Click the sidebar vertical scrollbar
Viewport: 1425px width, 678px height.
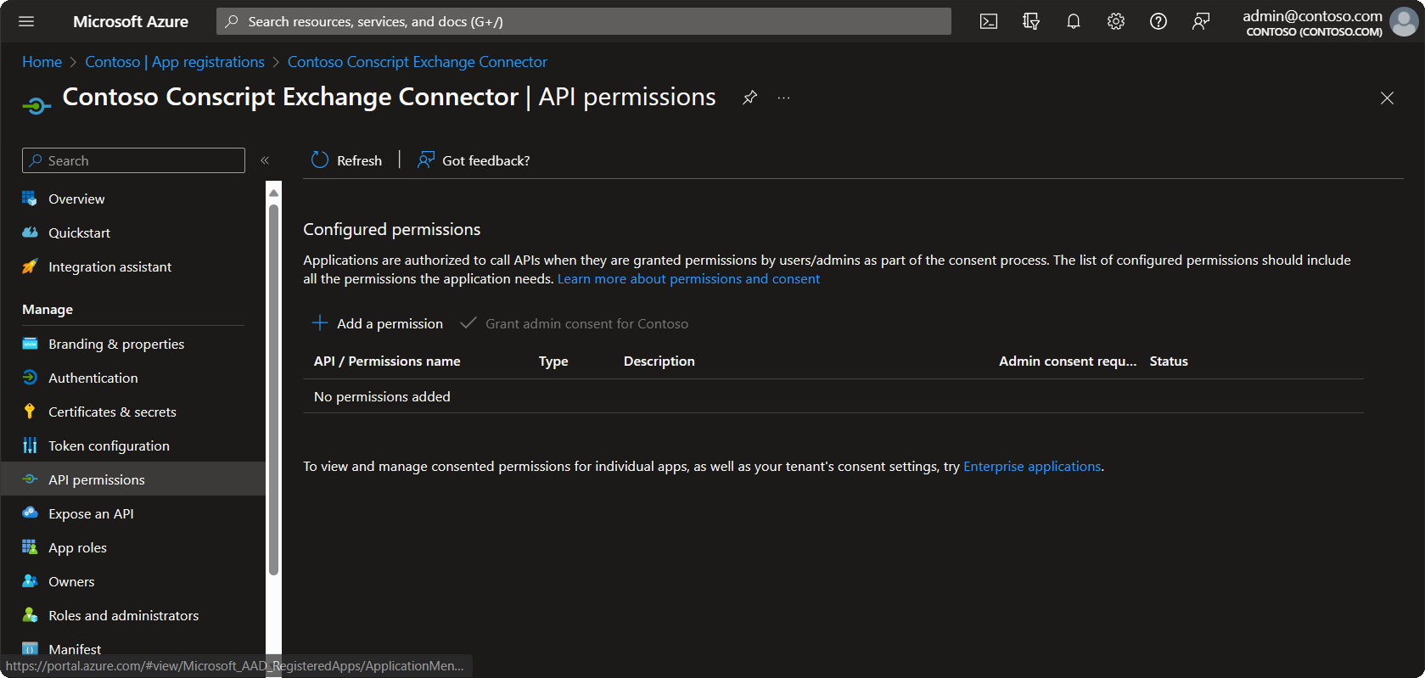(273, 390)
